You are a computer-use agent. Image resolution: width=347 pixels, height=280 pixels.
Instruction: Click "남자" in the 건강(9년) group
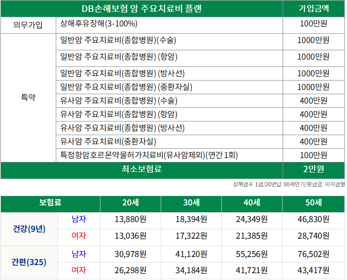click(x=79, y=219)
